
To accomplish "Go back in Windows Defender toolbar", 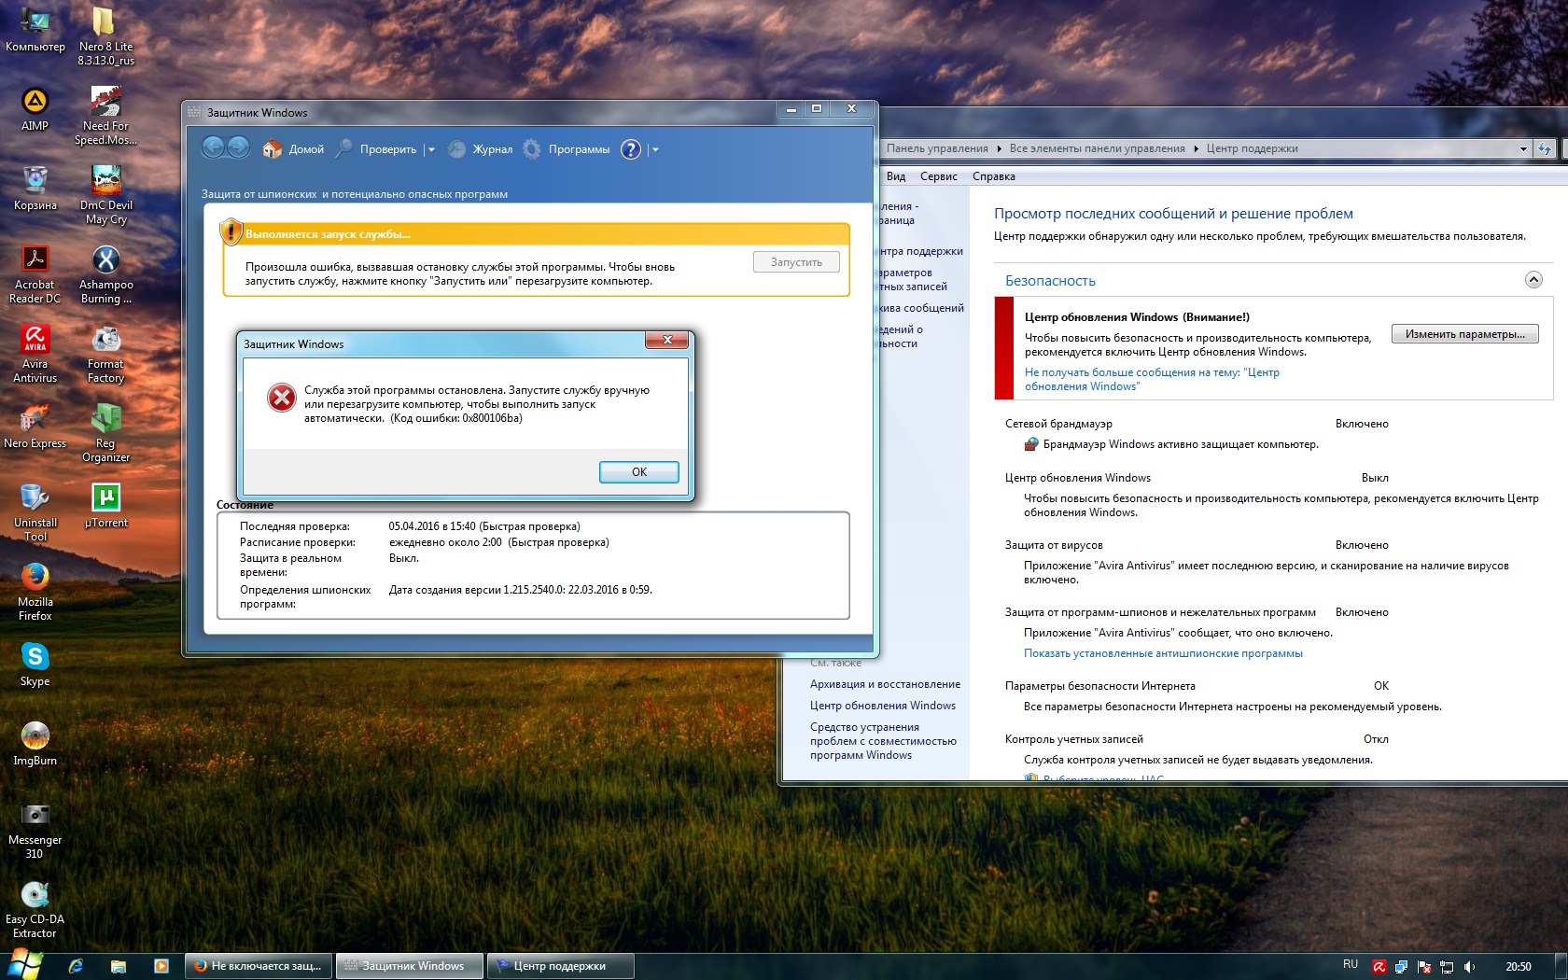I will 213,147.
